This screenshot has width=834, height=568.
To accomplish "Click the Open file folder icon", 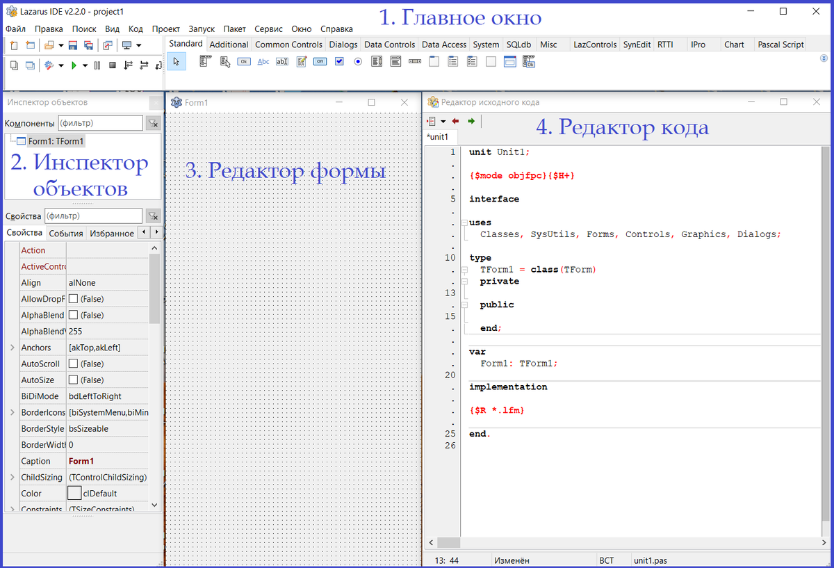I will point(49,45).
